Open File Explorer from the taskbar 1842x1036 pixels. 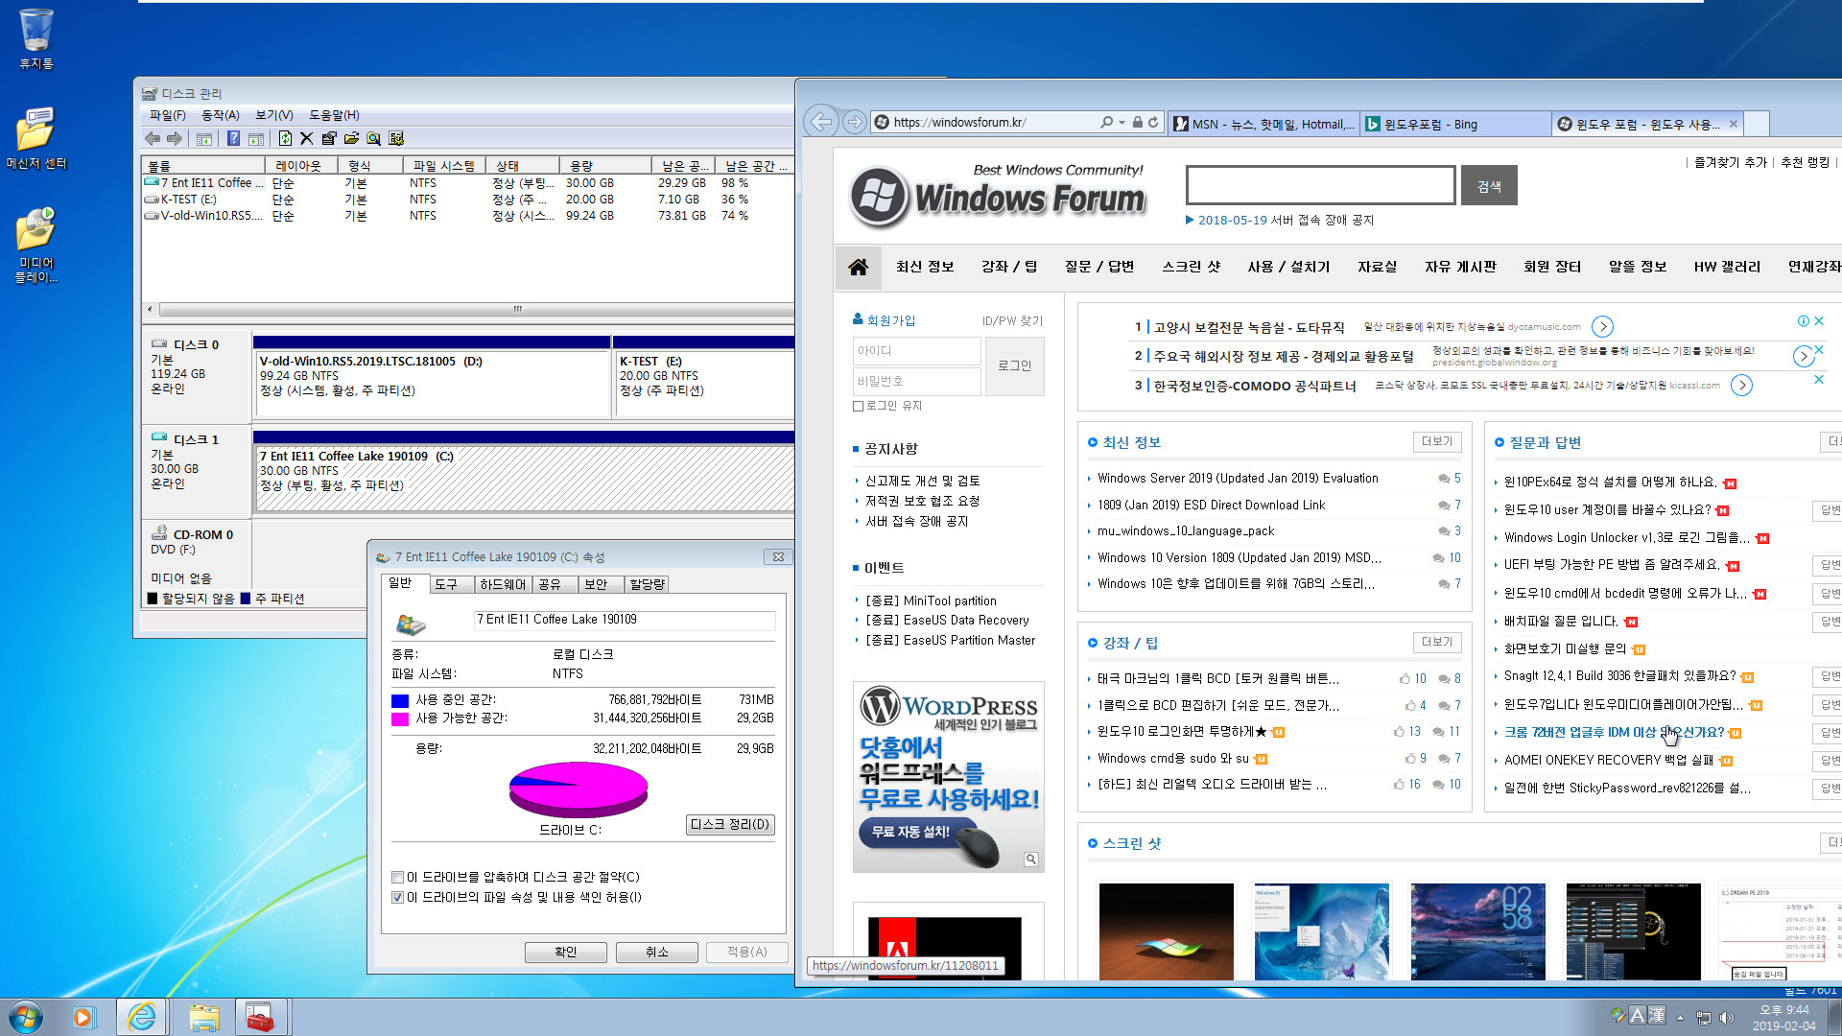click(203, 1017)
